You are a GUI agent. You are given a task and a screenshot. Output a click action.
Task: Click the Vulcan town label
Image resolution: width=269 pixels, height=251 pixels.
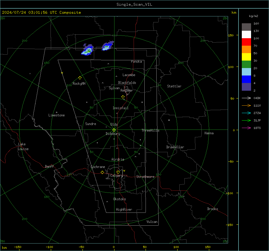pyautogui.click(x=152, y=222)
